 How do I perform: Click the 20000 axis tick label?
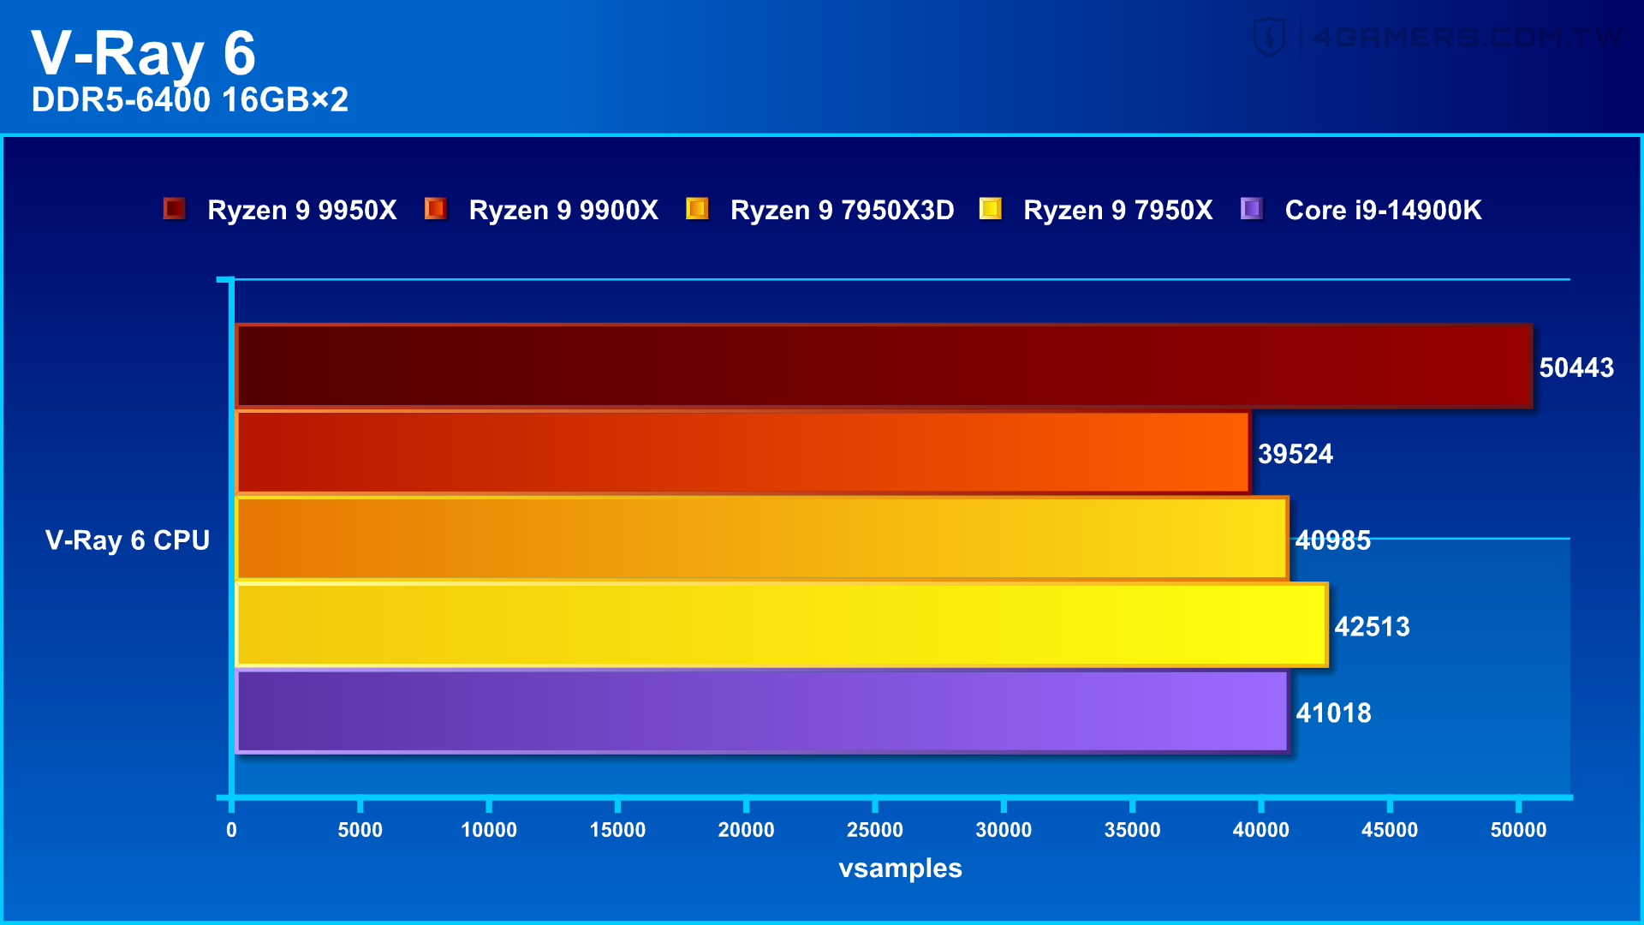tap(747, 830)
